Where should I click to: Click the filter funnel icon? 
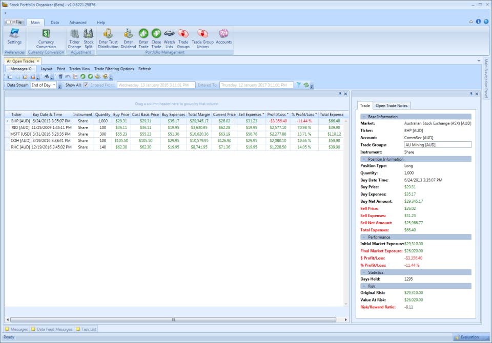298,85
